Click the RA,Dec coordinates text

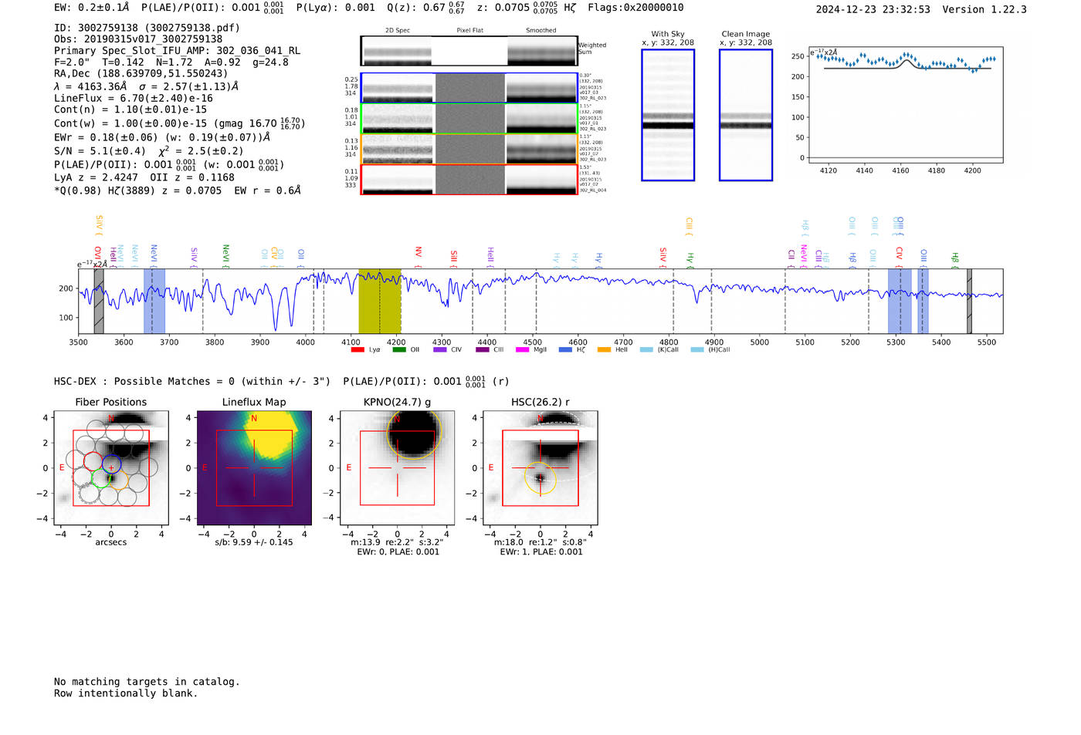coord(141,74)
